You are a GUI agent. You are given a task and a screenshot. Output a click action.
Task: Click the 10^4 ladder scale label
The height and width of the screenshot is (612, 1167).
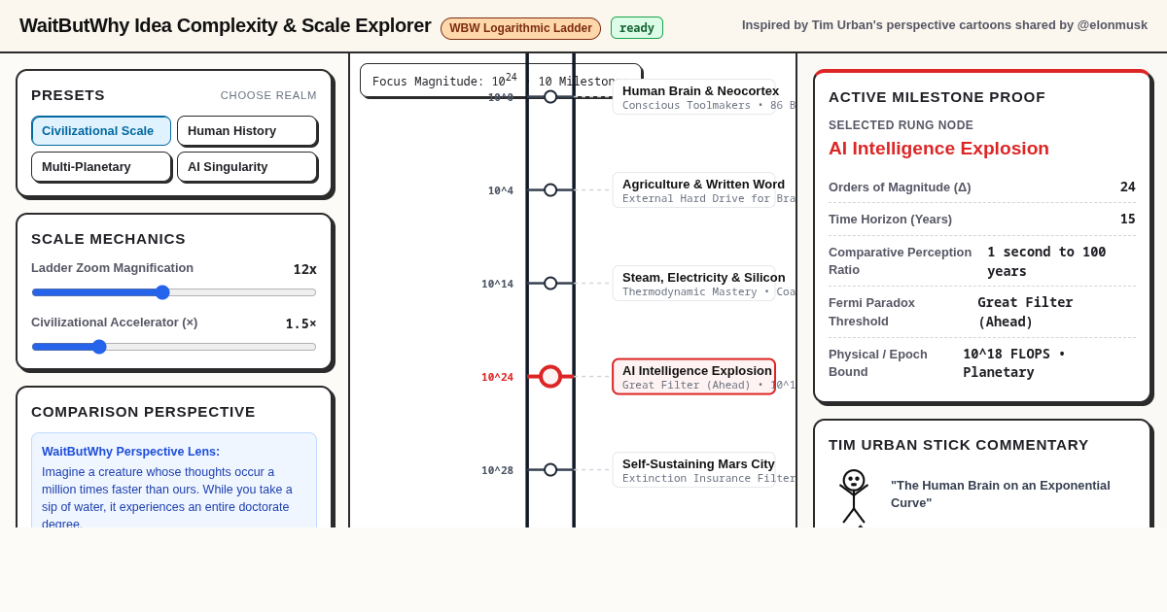[x=501, y=191]
